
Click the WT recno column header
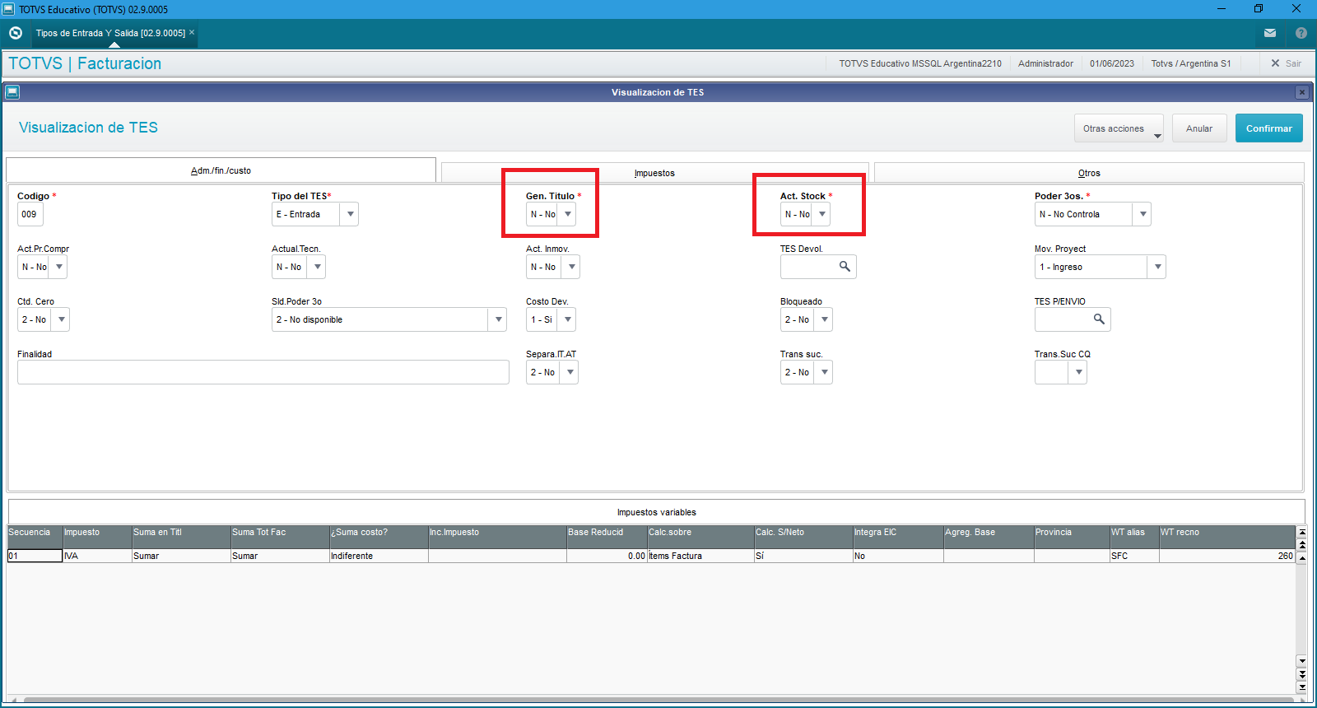tap(1227, 537)
